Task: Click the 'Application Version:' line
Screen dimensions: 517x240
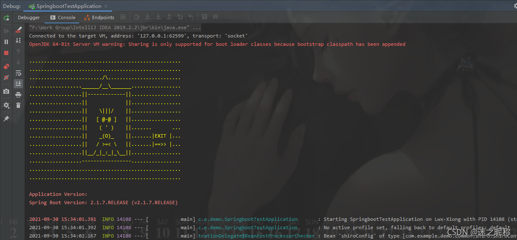Action: (58, 194)
